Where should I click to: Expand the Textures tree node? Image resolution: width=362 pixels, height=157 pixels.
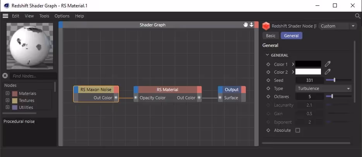coord(7,100)
